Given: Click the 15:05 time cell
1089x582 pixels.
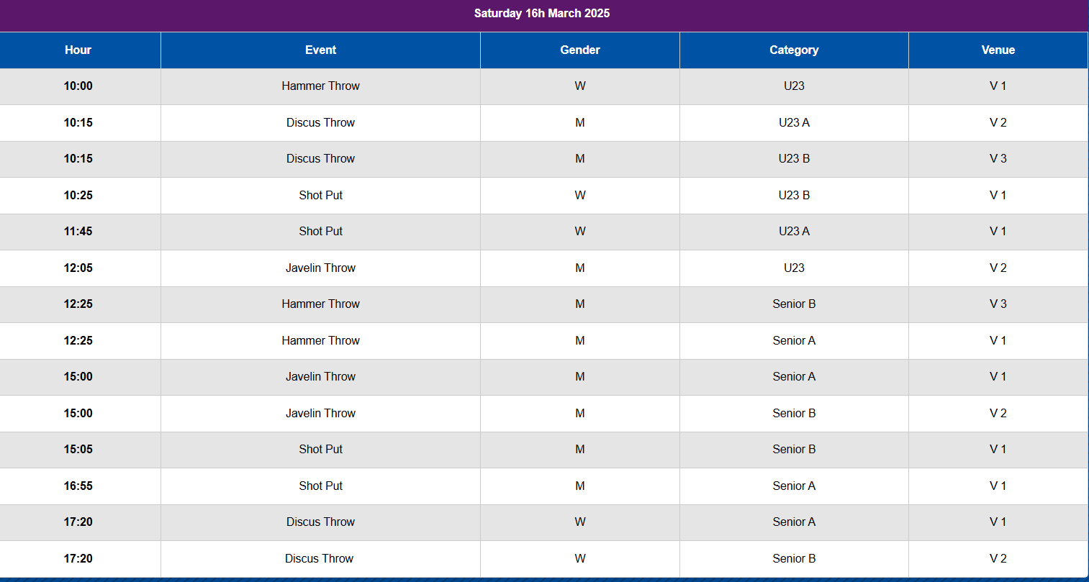Looking at the screenshot, I should click(x=78, y=449).
